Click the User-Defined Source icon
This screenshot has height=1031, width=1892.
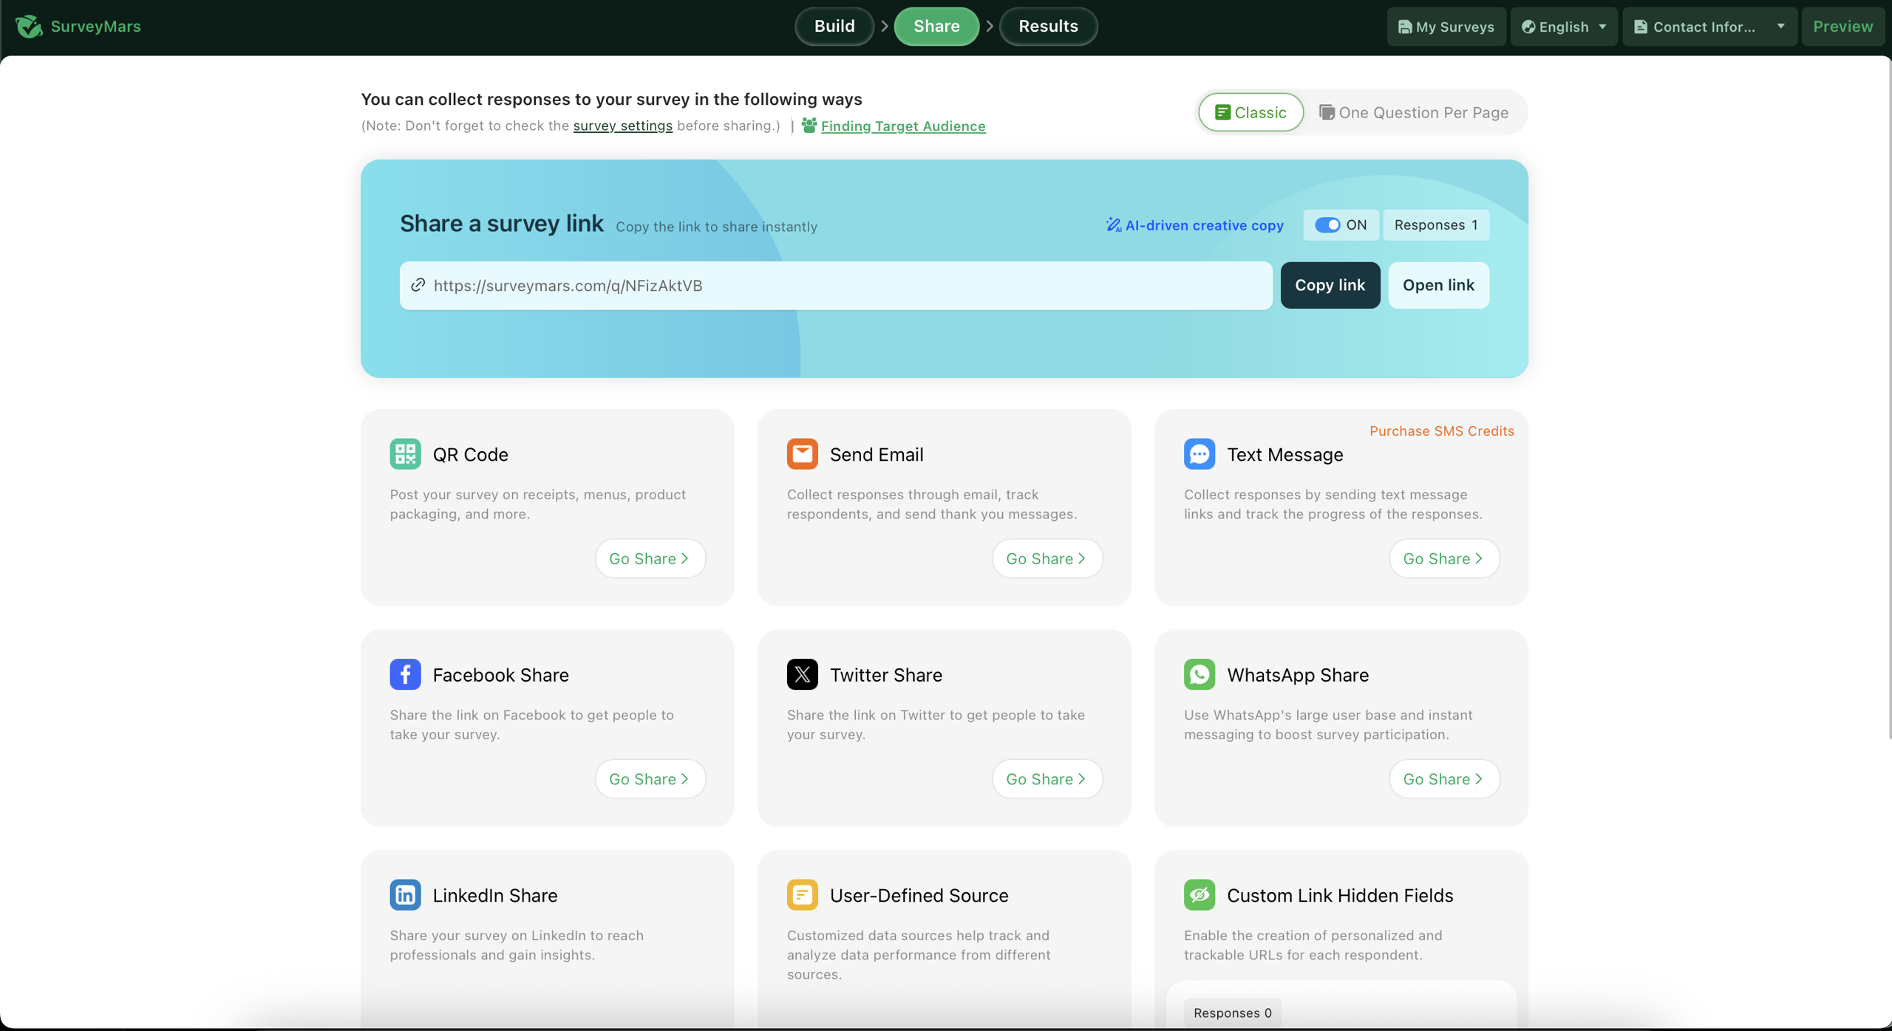[802, 894]
